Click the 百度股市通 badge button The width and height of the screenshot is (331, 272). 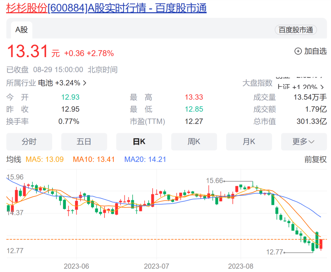pyautogui.click(x=296, y=30)
